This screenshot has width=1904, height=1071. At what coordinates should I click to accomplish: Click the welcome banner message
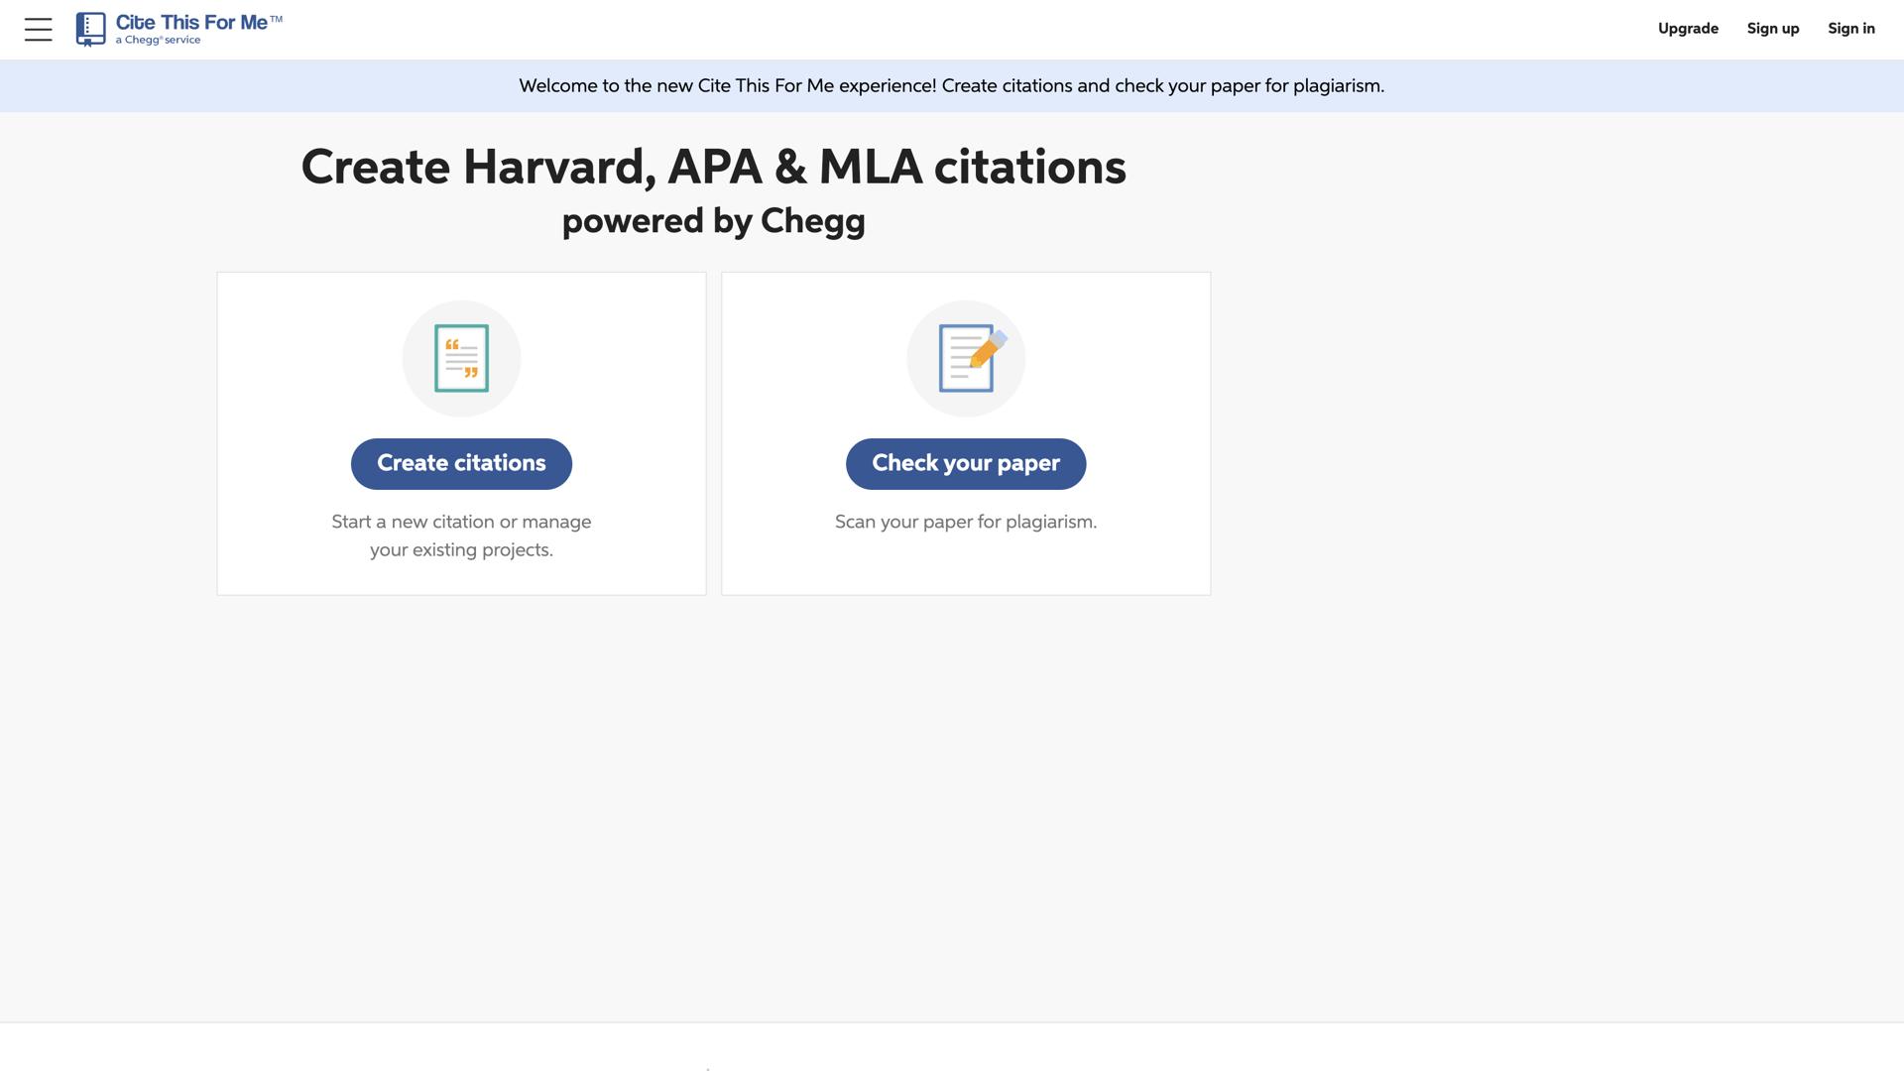pos(951,86)
